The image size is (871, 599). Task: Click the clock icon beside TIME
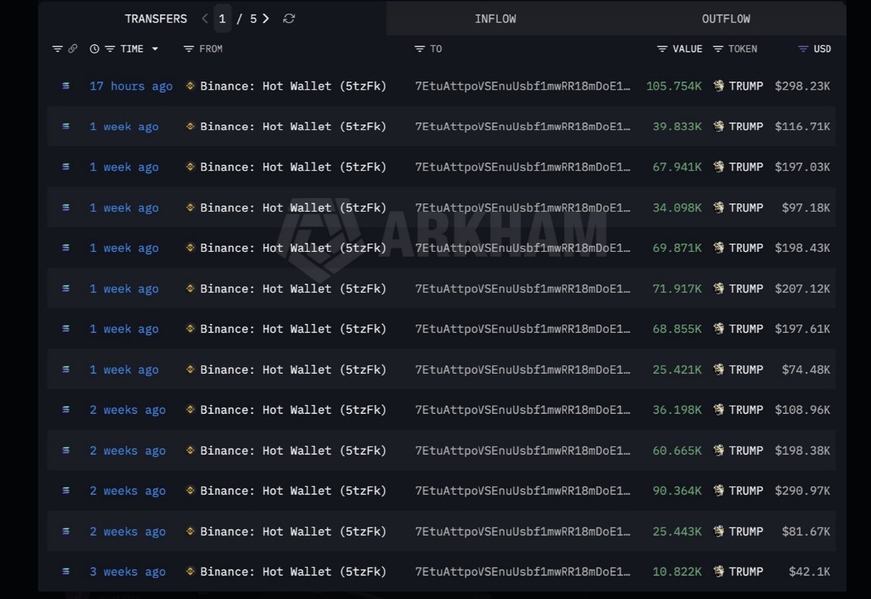click(x=94, y=49)
